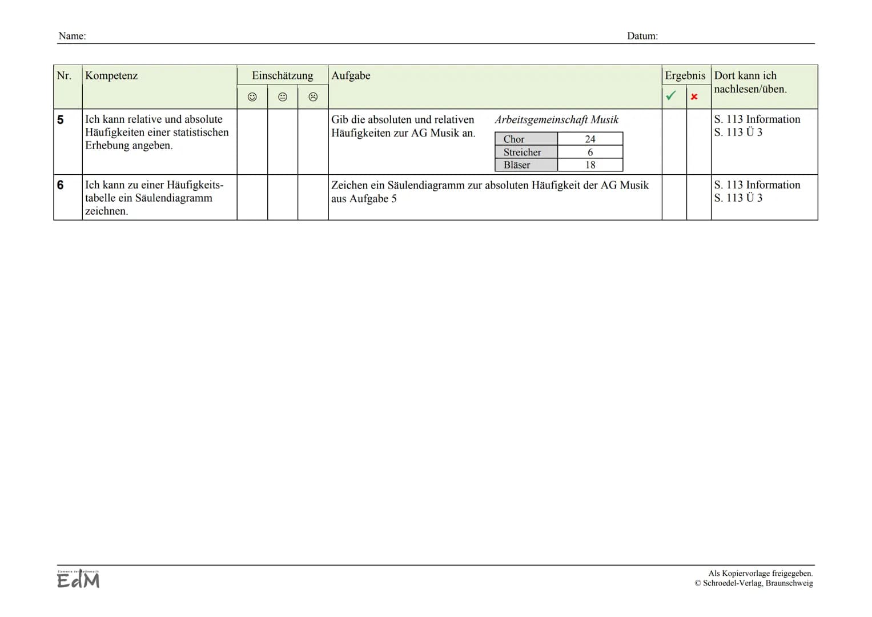Select competency text about relative und absolute Häufigkeiten

157,132
